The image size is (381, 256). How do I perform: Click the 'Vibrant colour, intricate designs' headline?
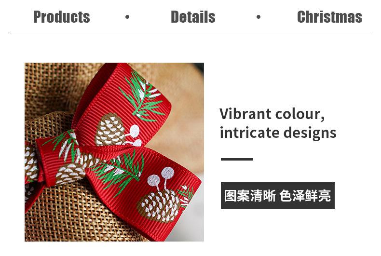[278, 123]
